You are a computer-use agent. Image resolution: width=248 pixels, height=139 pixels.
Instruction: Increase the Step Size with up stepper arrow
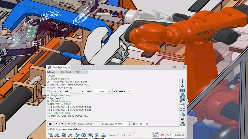[129, 123]
